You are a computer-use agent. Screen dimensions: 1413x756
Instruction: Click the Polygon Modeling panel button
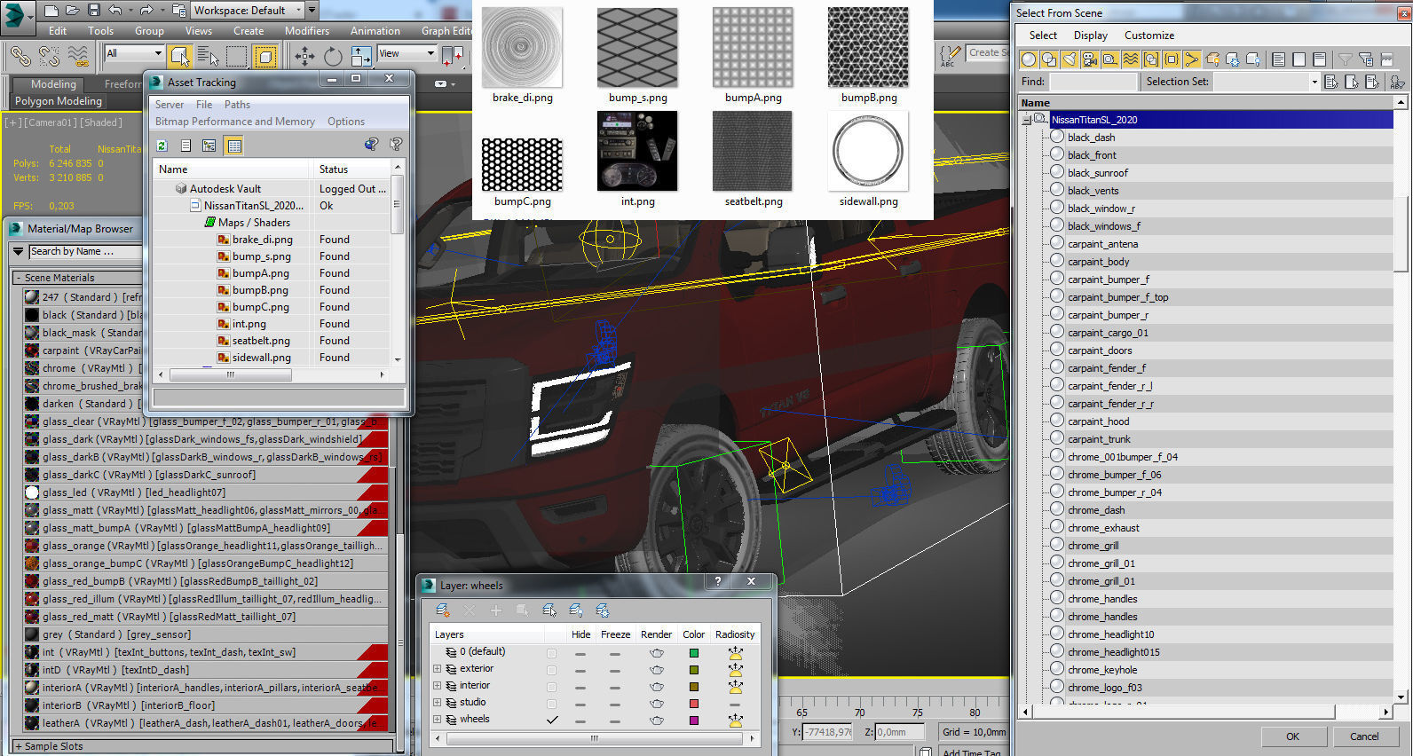(59, 101)
